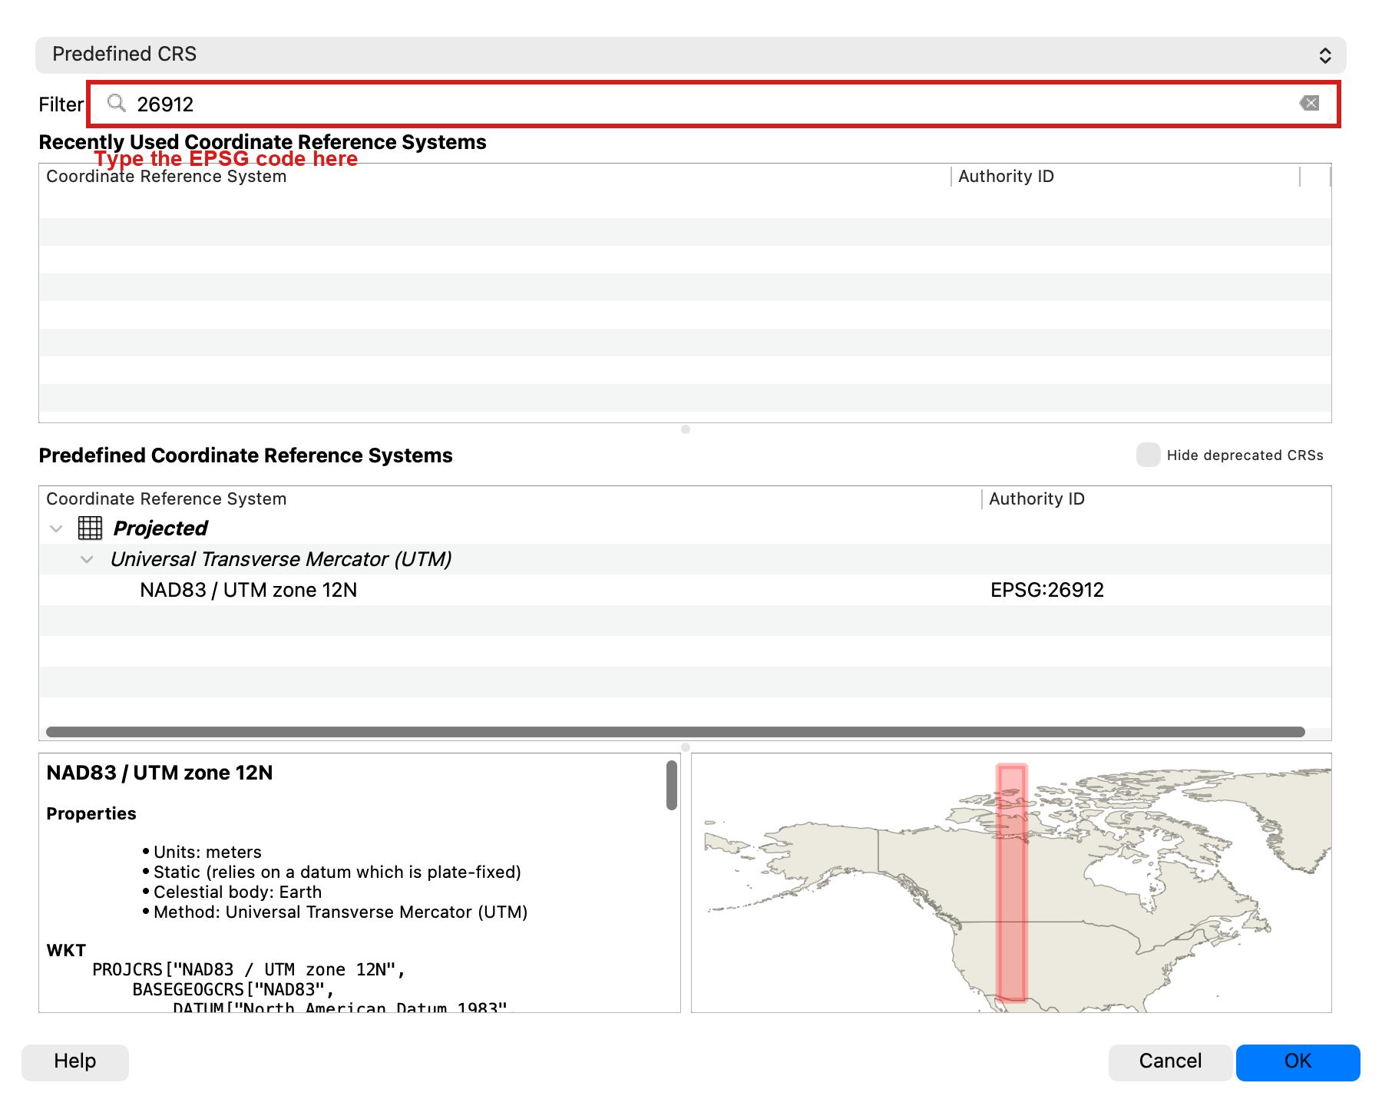Toggle the Hide deprecated CRSs checkbox

click(1148, 455)
